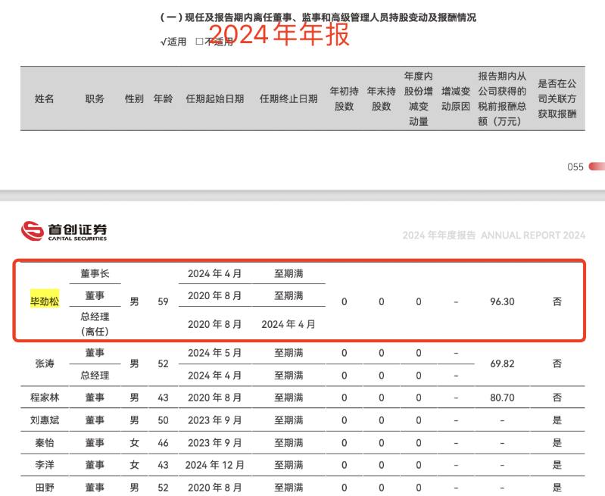This screenshot has width=605, height=496.
Task: Click the 姓名 column header
Action: pos(45,99)
